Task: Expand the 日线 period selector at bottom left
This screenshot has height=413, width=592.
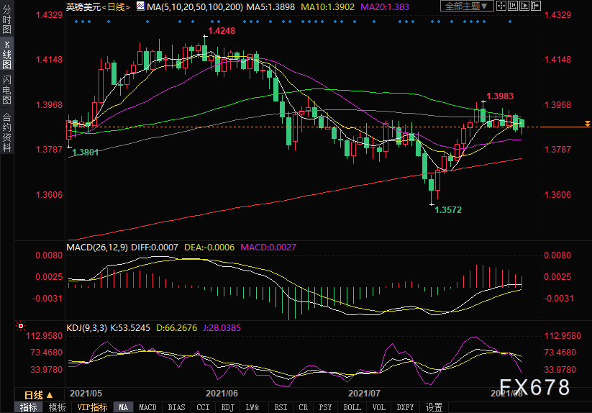Action: 38,395
